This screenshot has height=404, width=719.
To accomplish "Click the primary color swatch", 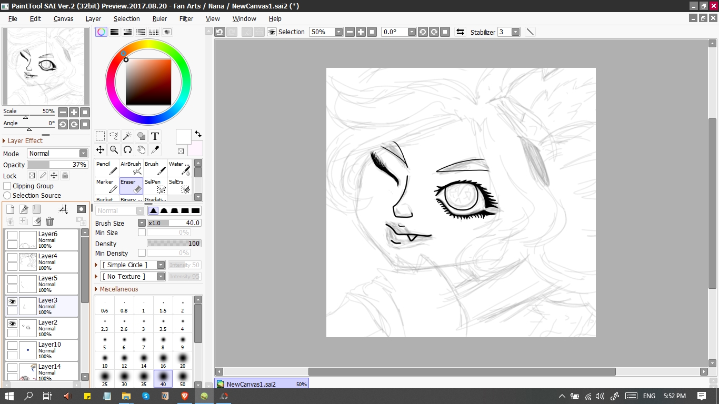I will (183, 137).
